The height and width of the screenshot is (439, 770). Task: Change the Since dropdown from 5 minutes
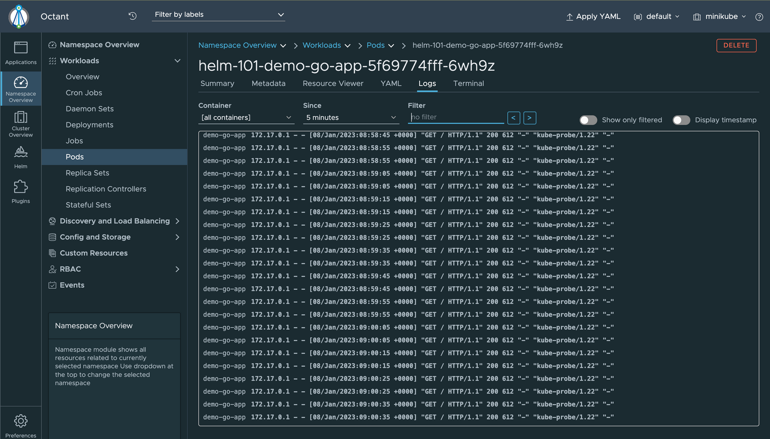click(x=351, y=117)
